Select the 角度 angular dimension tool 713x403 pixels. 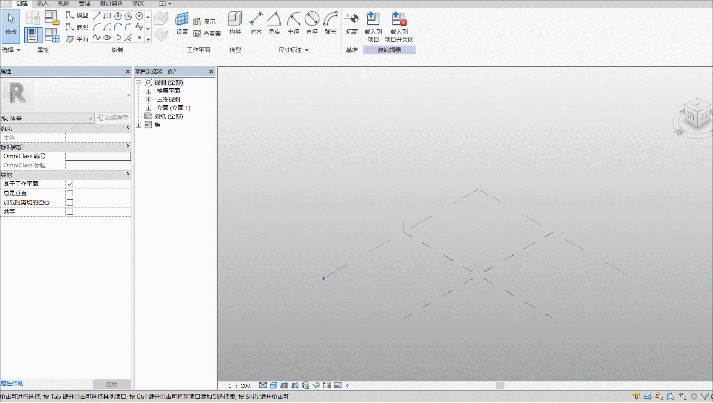pos(275,24)
